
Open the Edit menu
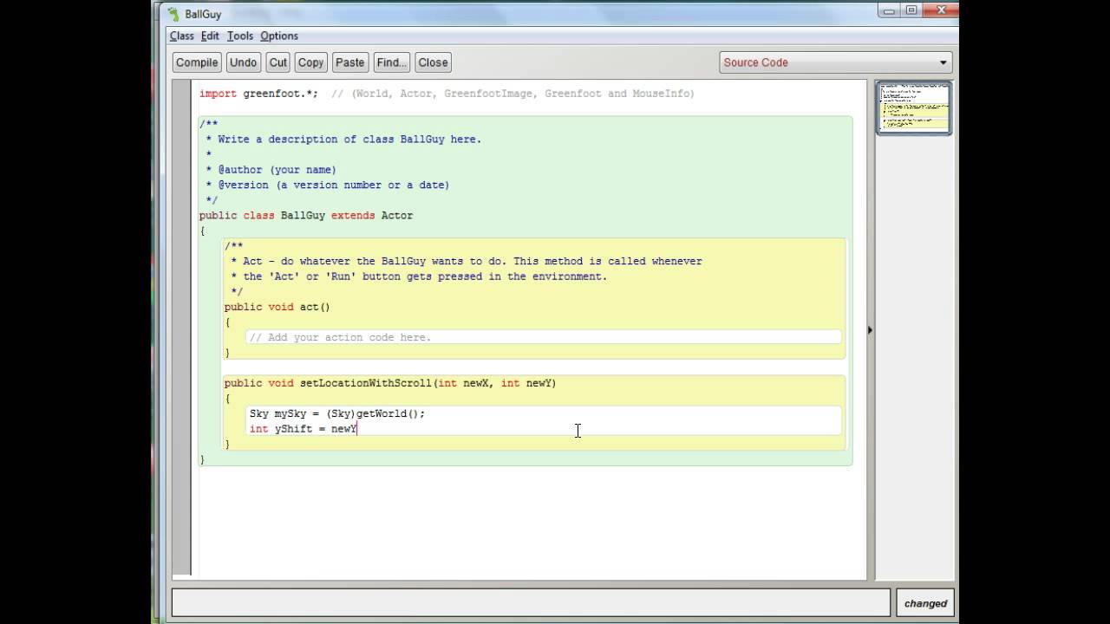tap(210, 36)
